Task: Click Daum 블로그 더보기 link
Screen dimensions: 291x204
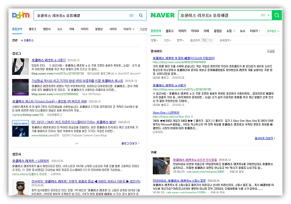Action: point(130,143)
